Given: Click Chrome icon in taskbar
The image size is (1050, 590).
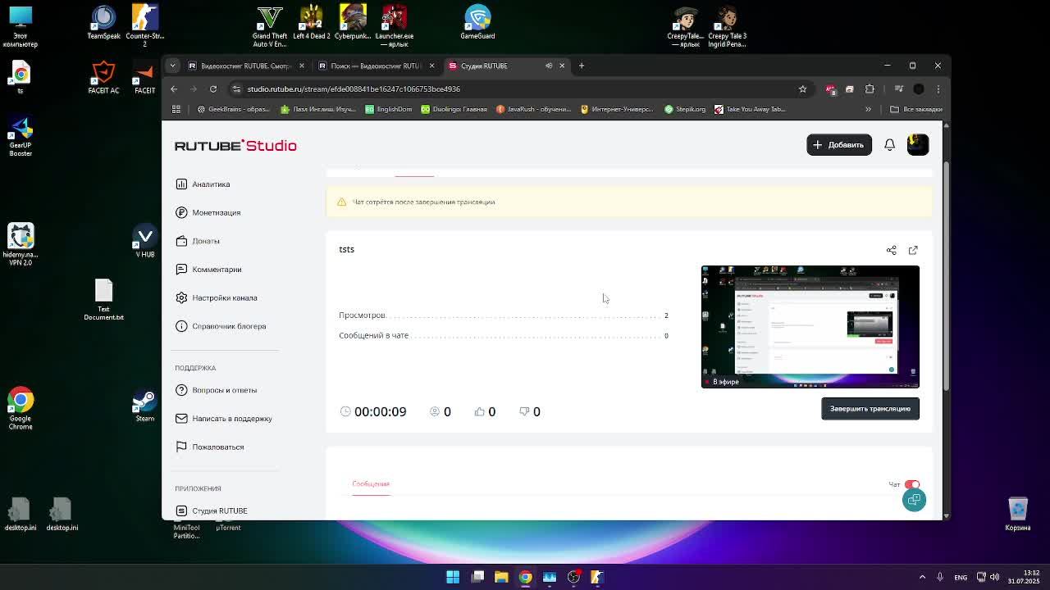Looking at the screenshot, I should tap(525, 577).
